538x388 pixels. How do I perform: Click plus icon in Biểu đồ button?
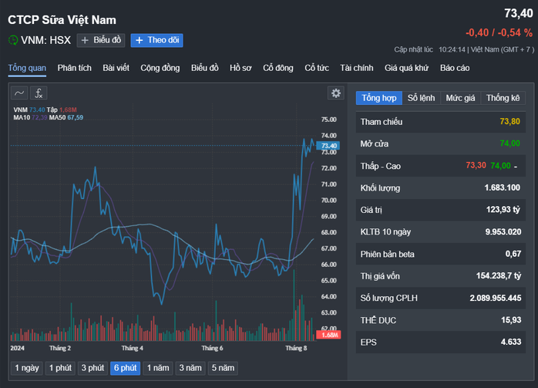[85, 41]
